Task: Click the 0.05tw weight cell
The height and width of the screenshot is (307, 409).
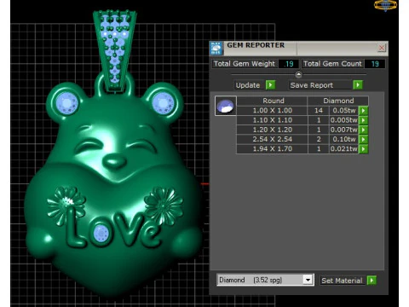Action: (344, 111)
